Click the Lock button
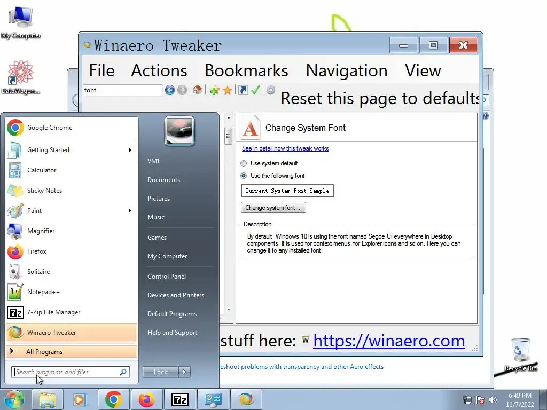Image resolution: width=547 pixels, height=410 pixels. [160, 372]
